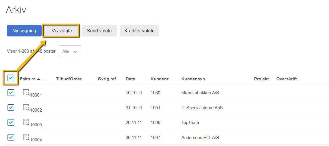Open invoice 10001 preview icon

[x=26, y=93]
